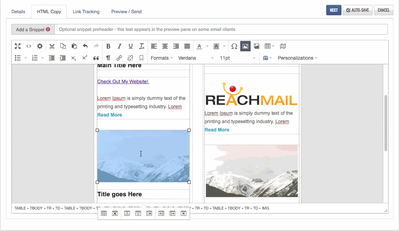Toggle bold formatting
The width and height of the screenshot is (399, 231).
pos(108,46)
